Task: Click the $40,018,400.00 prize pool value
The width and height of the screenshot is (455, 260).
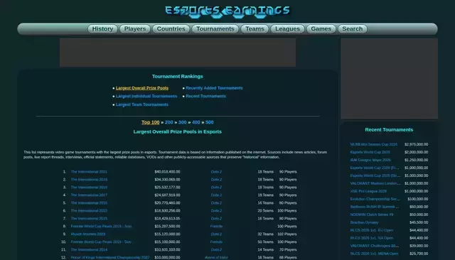Action: point(167,172)
